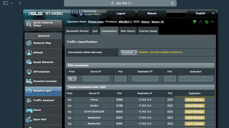Open the Open NAT icon

[x=29, y=119]
